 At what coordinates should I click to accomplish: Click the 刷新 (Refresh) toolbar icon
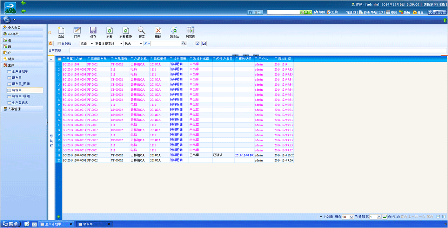(x=109, y=31)
